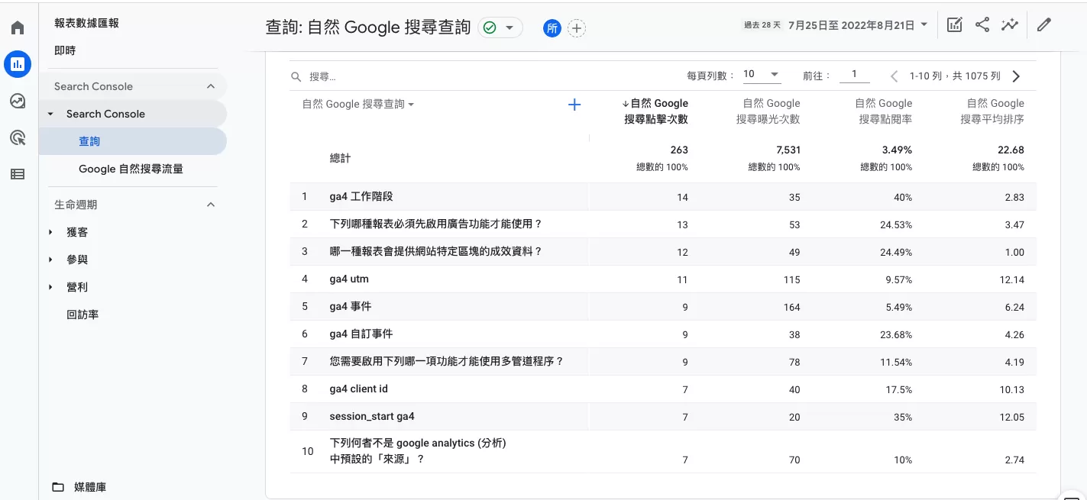Open Google 自然搜尋流量 report

tap(131, 169)
